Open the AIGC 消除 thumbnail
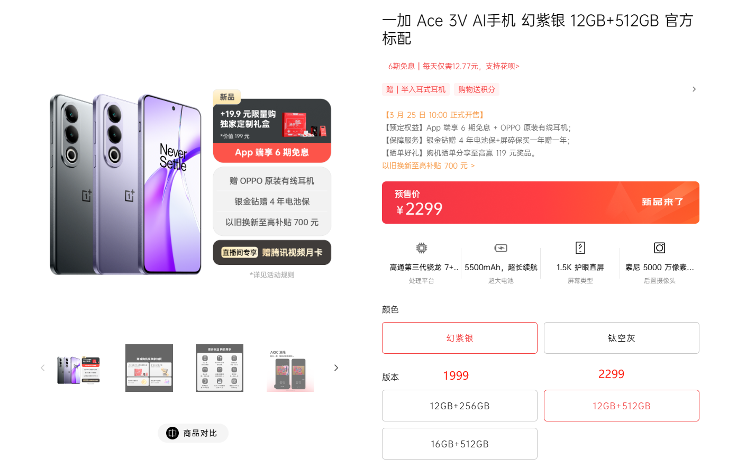Screen dimensions: 737x468 pyautogui.click(x=290, y=368)
